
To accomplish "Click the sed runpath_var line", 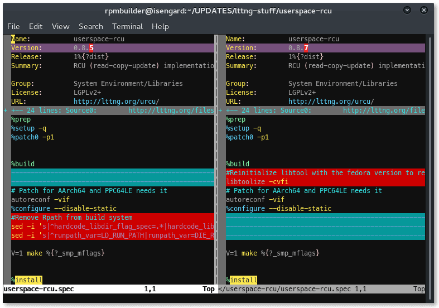I will pyautogui.click(x=113, y=235).
